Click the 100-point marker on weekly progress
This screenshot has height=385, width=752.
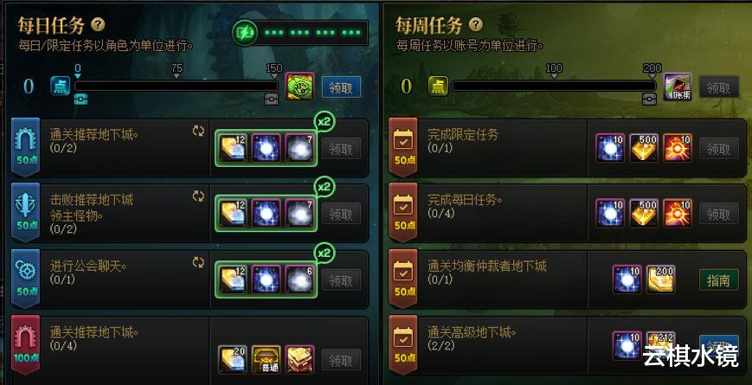click(554, 71)
